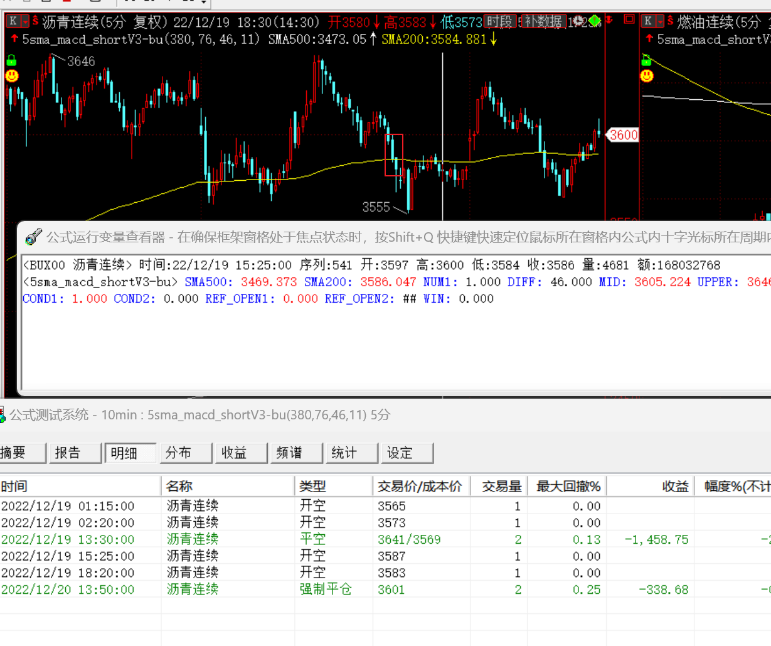This screenshot has height=646, width=771.
Task: Click the K-line icon in the 沥青连续 chart header
Action: (x=13, y=21)
